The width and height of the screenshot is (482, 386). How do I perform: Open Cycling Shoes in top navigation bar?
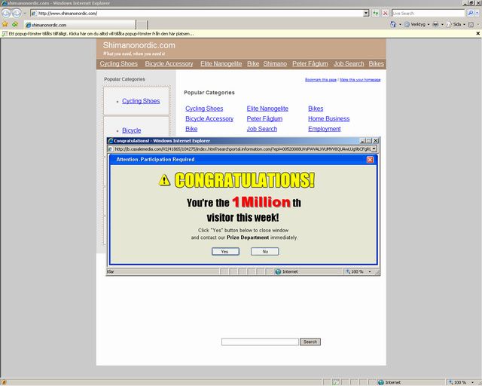pos(118,64)
